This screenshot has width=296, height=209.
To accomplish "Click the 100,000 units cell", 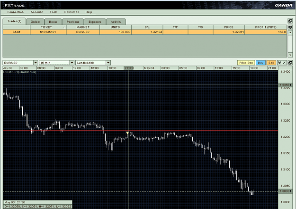I will pyautogui.click(x=116, y=32).
